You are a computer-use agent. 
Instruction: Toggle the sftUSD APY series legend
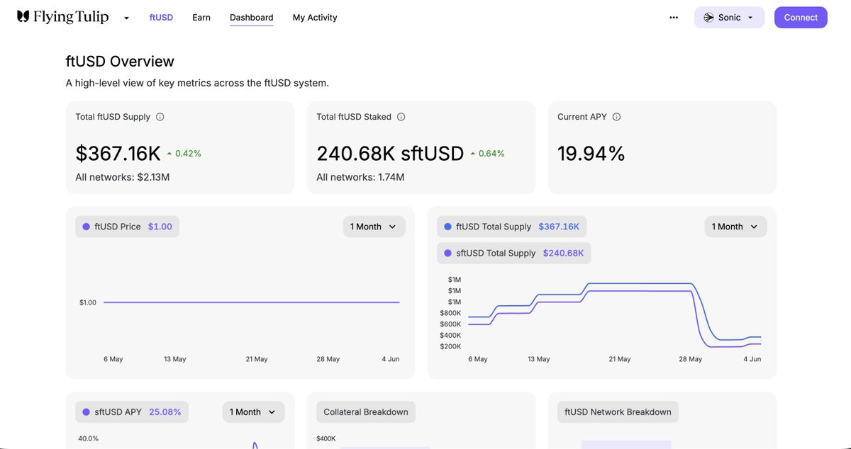click(132, 412)
